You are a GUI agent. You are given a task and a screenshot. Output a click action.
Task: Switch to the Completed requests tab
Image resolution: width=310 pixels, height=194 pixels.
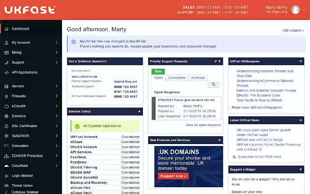click(177, 78)
